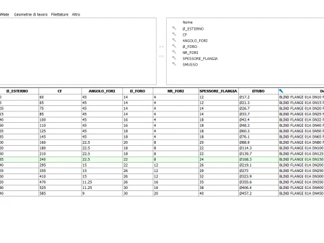
Task: Select the BLIND FLANGE 01A DN65 row
Action: tap(162, 137)
